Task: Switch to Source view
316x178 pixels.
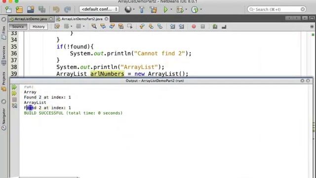Action: point(18,27)
